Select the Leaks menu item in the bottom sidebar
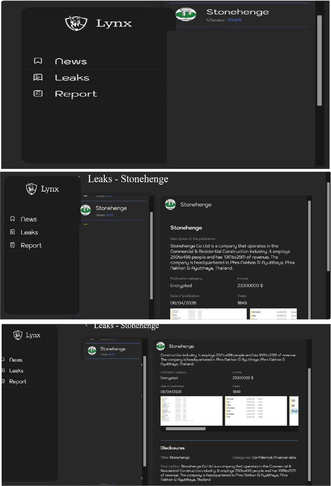331x486 pixels. (x=16, y=371)
